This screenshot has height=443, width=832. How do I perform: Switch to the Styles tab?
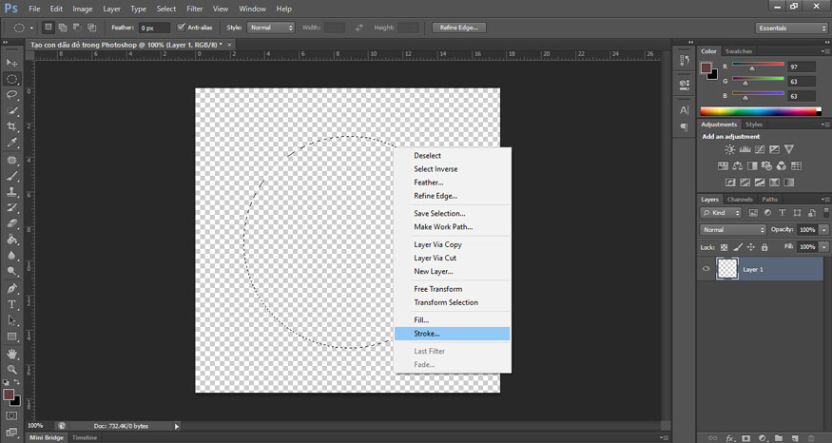(753, 125)
